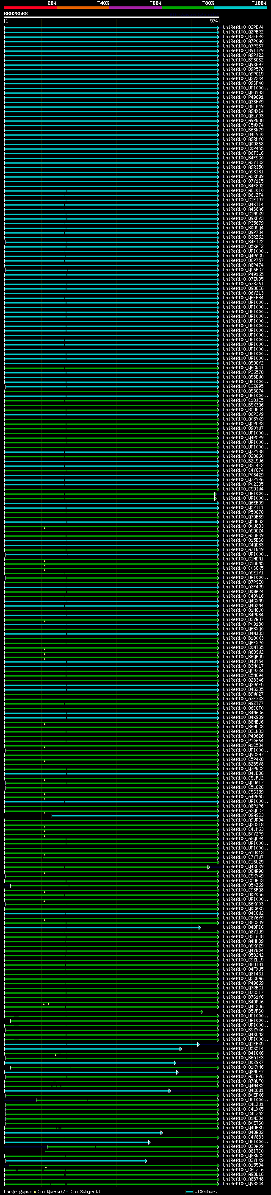This screenshot has height=1195, width=271.
Task: Open the UniRef100_Q2PEV4 hit label
Action: click(x=243, y=28)
